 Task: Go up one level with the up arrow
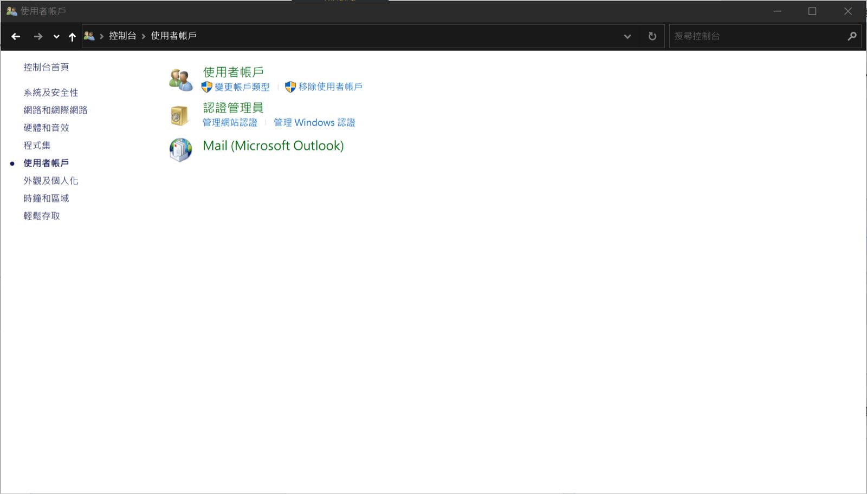tap(72, 36)
